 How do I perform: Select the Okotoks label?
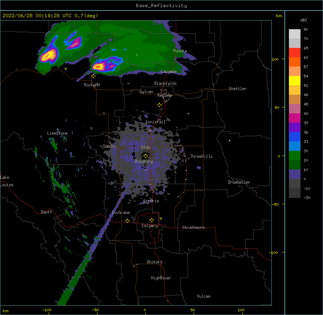click(x=154, y=262)
